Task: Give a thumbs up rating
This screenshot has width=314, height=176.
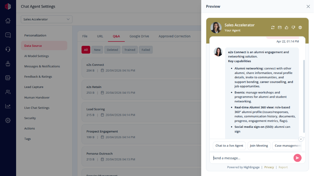Action: point(286,27)
